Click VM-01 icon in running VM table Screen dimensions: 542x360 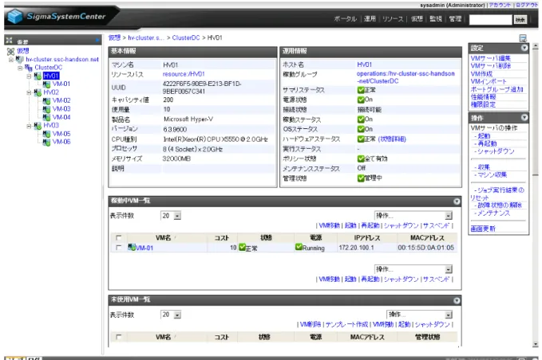pos(132,247)
